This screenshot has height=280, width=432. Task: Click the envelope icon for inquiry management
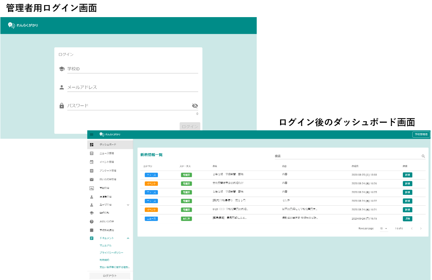(x=92, y=180)
